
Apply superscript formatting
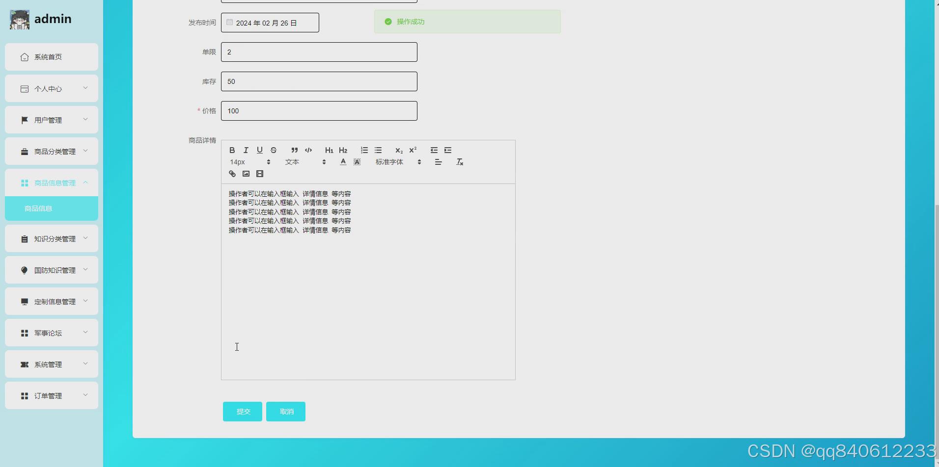coord(413,150)
